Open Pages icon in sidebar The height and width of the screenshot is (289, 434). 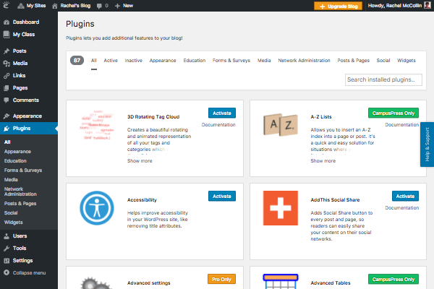tap(7, 88)
